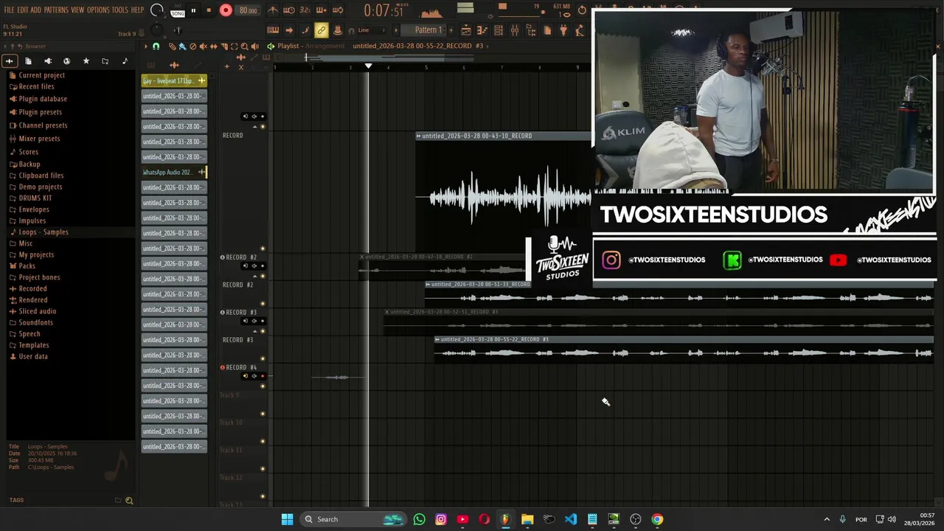Pause playback with the pause button
944x531 pixels.
pos(193,10)
